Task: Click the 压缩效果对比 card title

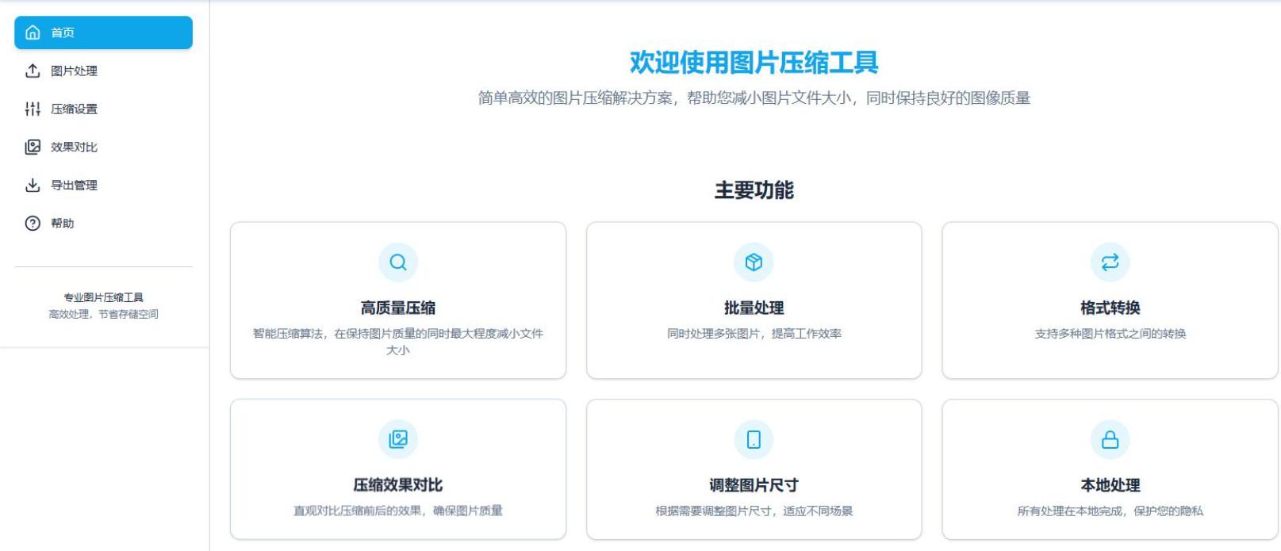Action: coord(398,484)
